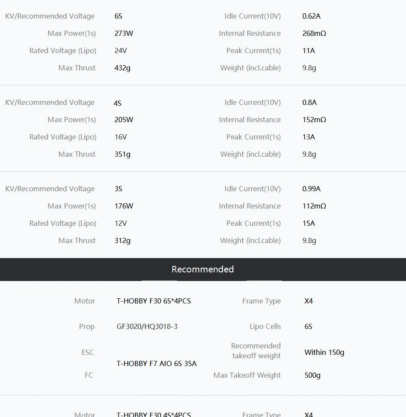Click the 176W max power value
406x417 pixels.
point(124,206)
